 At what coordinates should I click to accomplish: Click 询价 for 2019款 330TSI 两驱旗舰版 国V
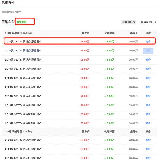[148, 123]
